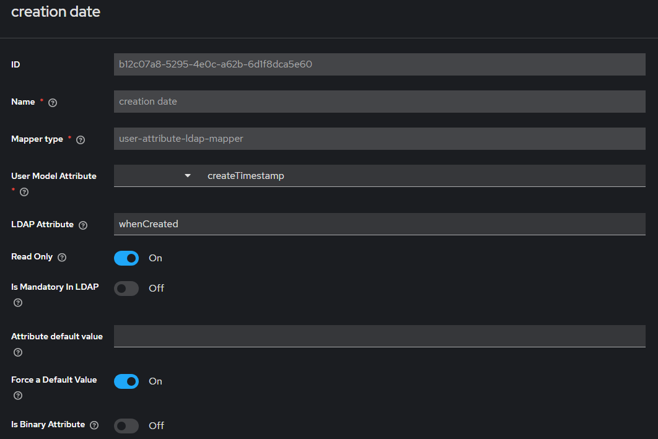Show help for User Model Attribute
658x439 pixels.
24,193
